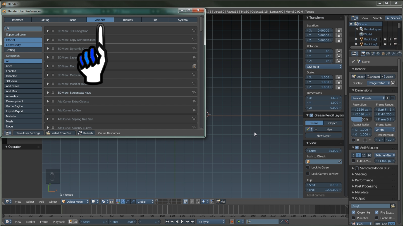
Task: Enable Lock Camera to View checkbox
Action: click(x=308, y=174)
